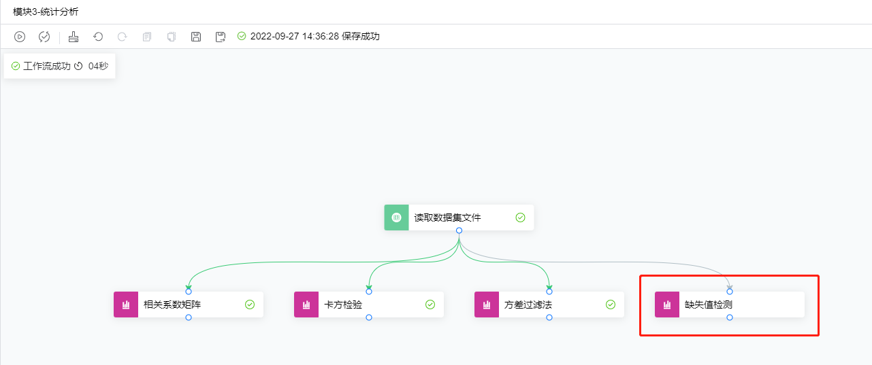
Task: Select the 相关系数矩阵 node label
Action: pos(172,305)
